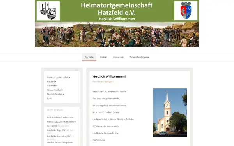Open the Hatzfelder Heimattag 2025 post
The height and width of the screenshot is (146, 234).
tap(59, 136)
